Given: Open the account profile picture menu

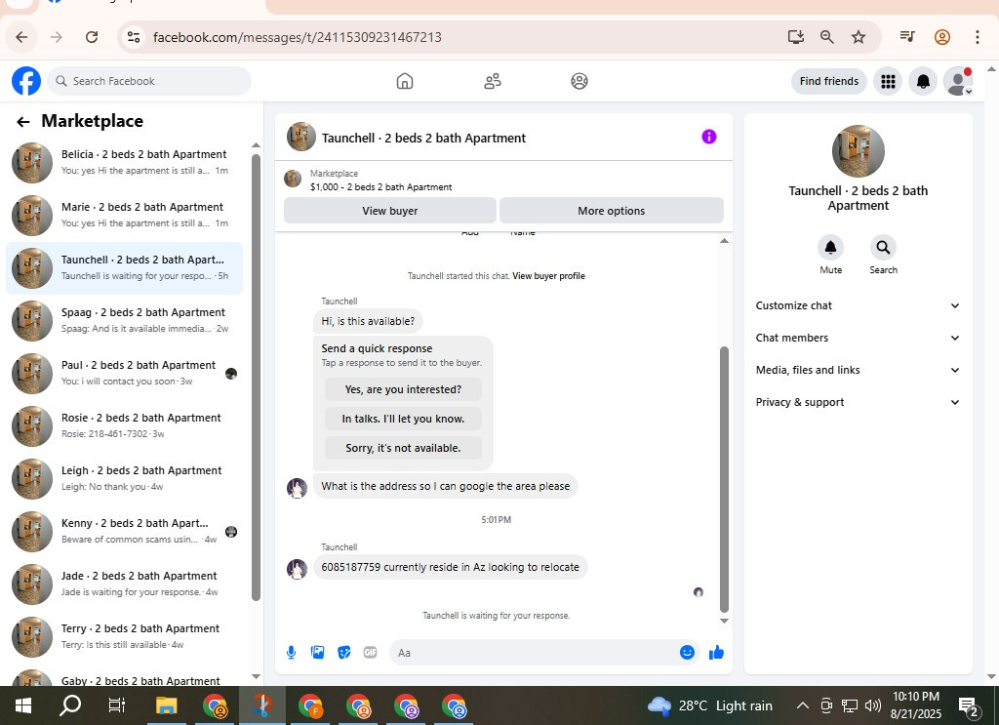Looking at the screenshot, I should pyautogui.click(x=958, y=82).
